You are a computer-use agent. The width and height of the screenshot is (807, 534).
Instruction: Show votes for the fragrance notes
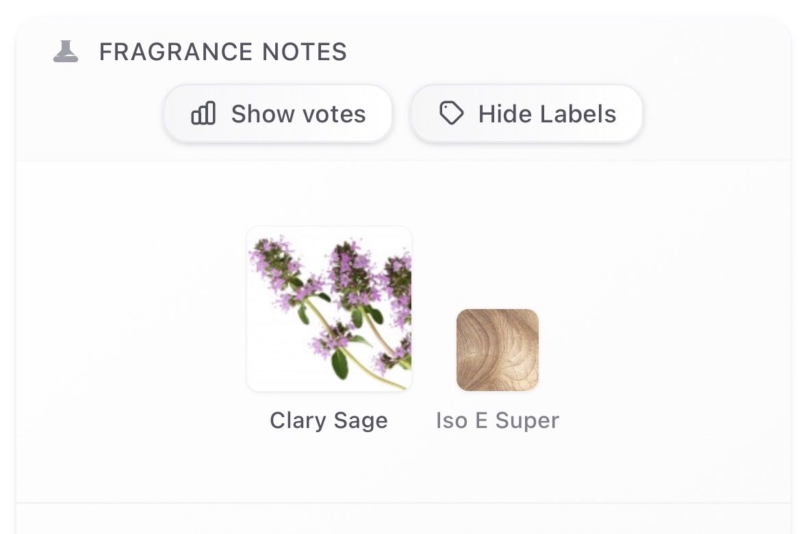point(278,114)
